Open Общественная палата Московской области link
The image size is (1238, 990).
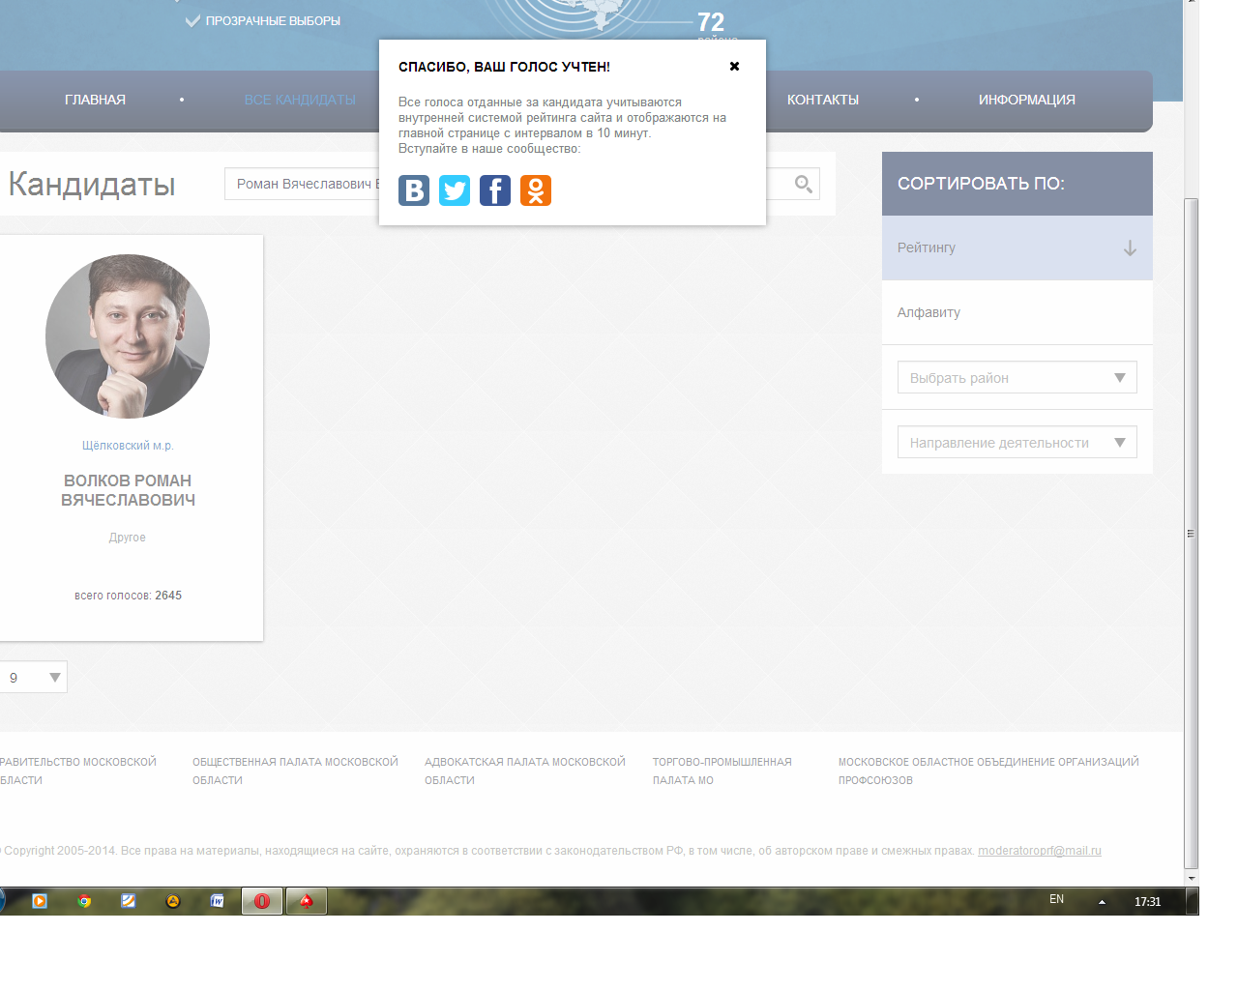pyautogui.click(x=295, y=771)
